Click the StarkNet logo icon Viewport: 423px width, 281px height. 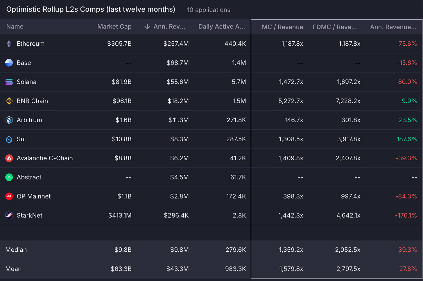click(9, 215)
